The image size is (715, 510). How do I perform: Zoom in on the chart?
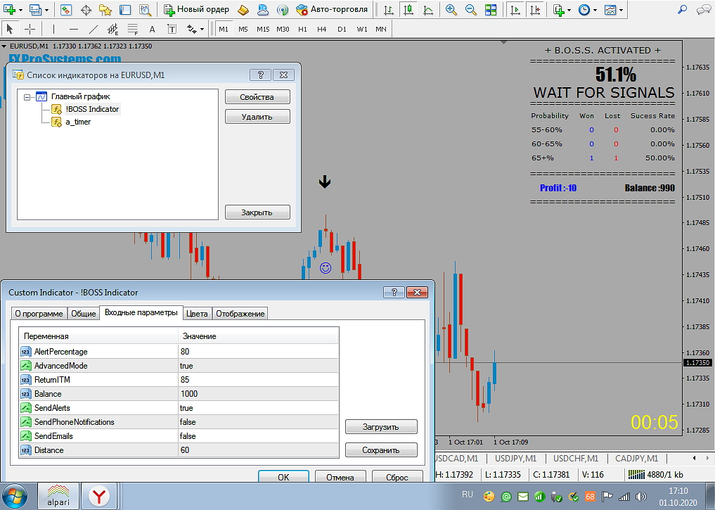pyautogui.click(x=451, y=10)
